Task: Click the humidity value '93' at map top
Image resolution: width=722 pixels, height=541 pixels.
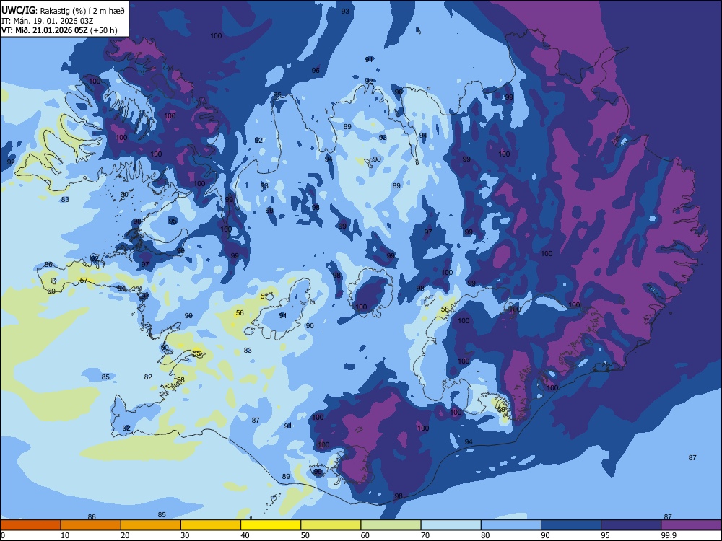Action: click(x=345, y=12)
